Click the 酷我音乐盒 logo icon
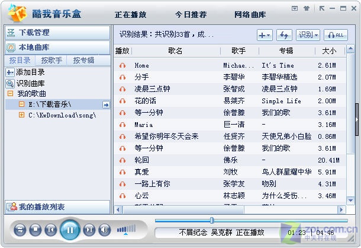Image resolution: width=361 pixels, height=248 pixels. [x=17, y=13]
